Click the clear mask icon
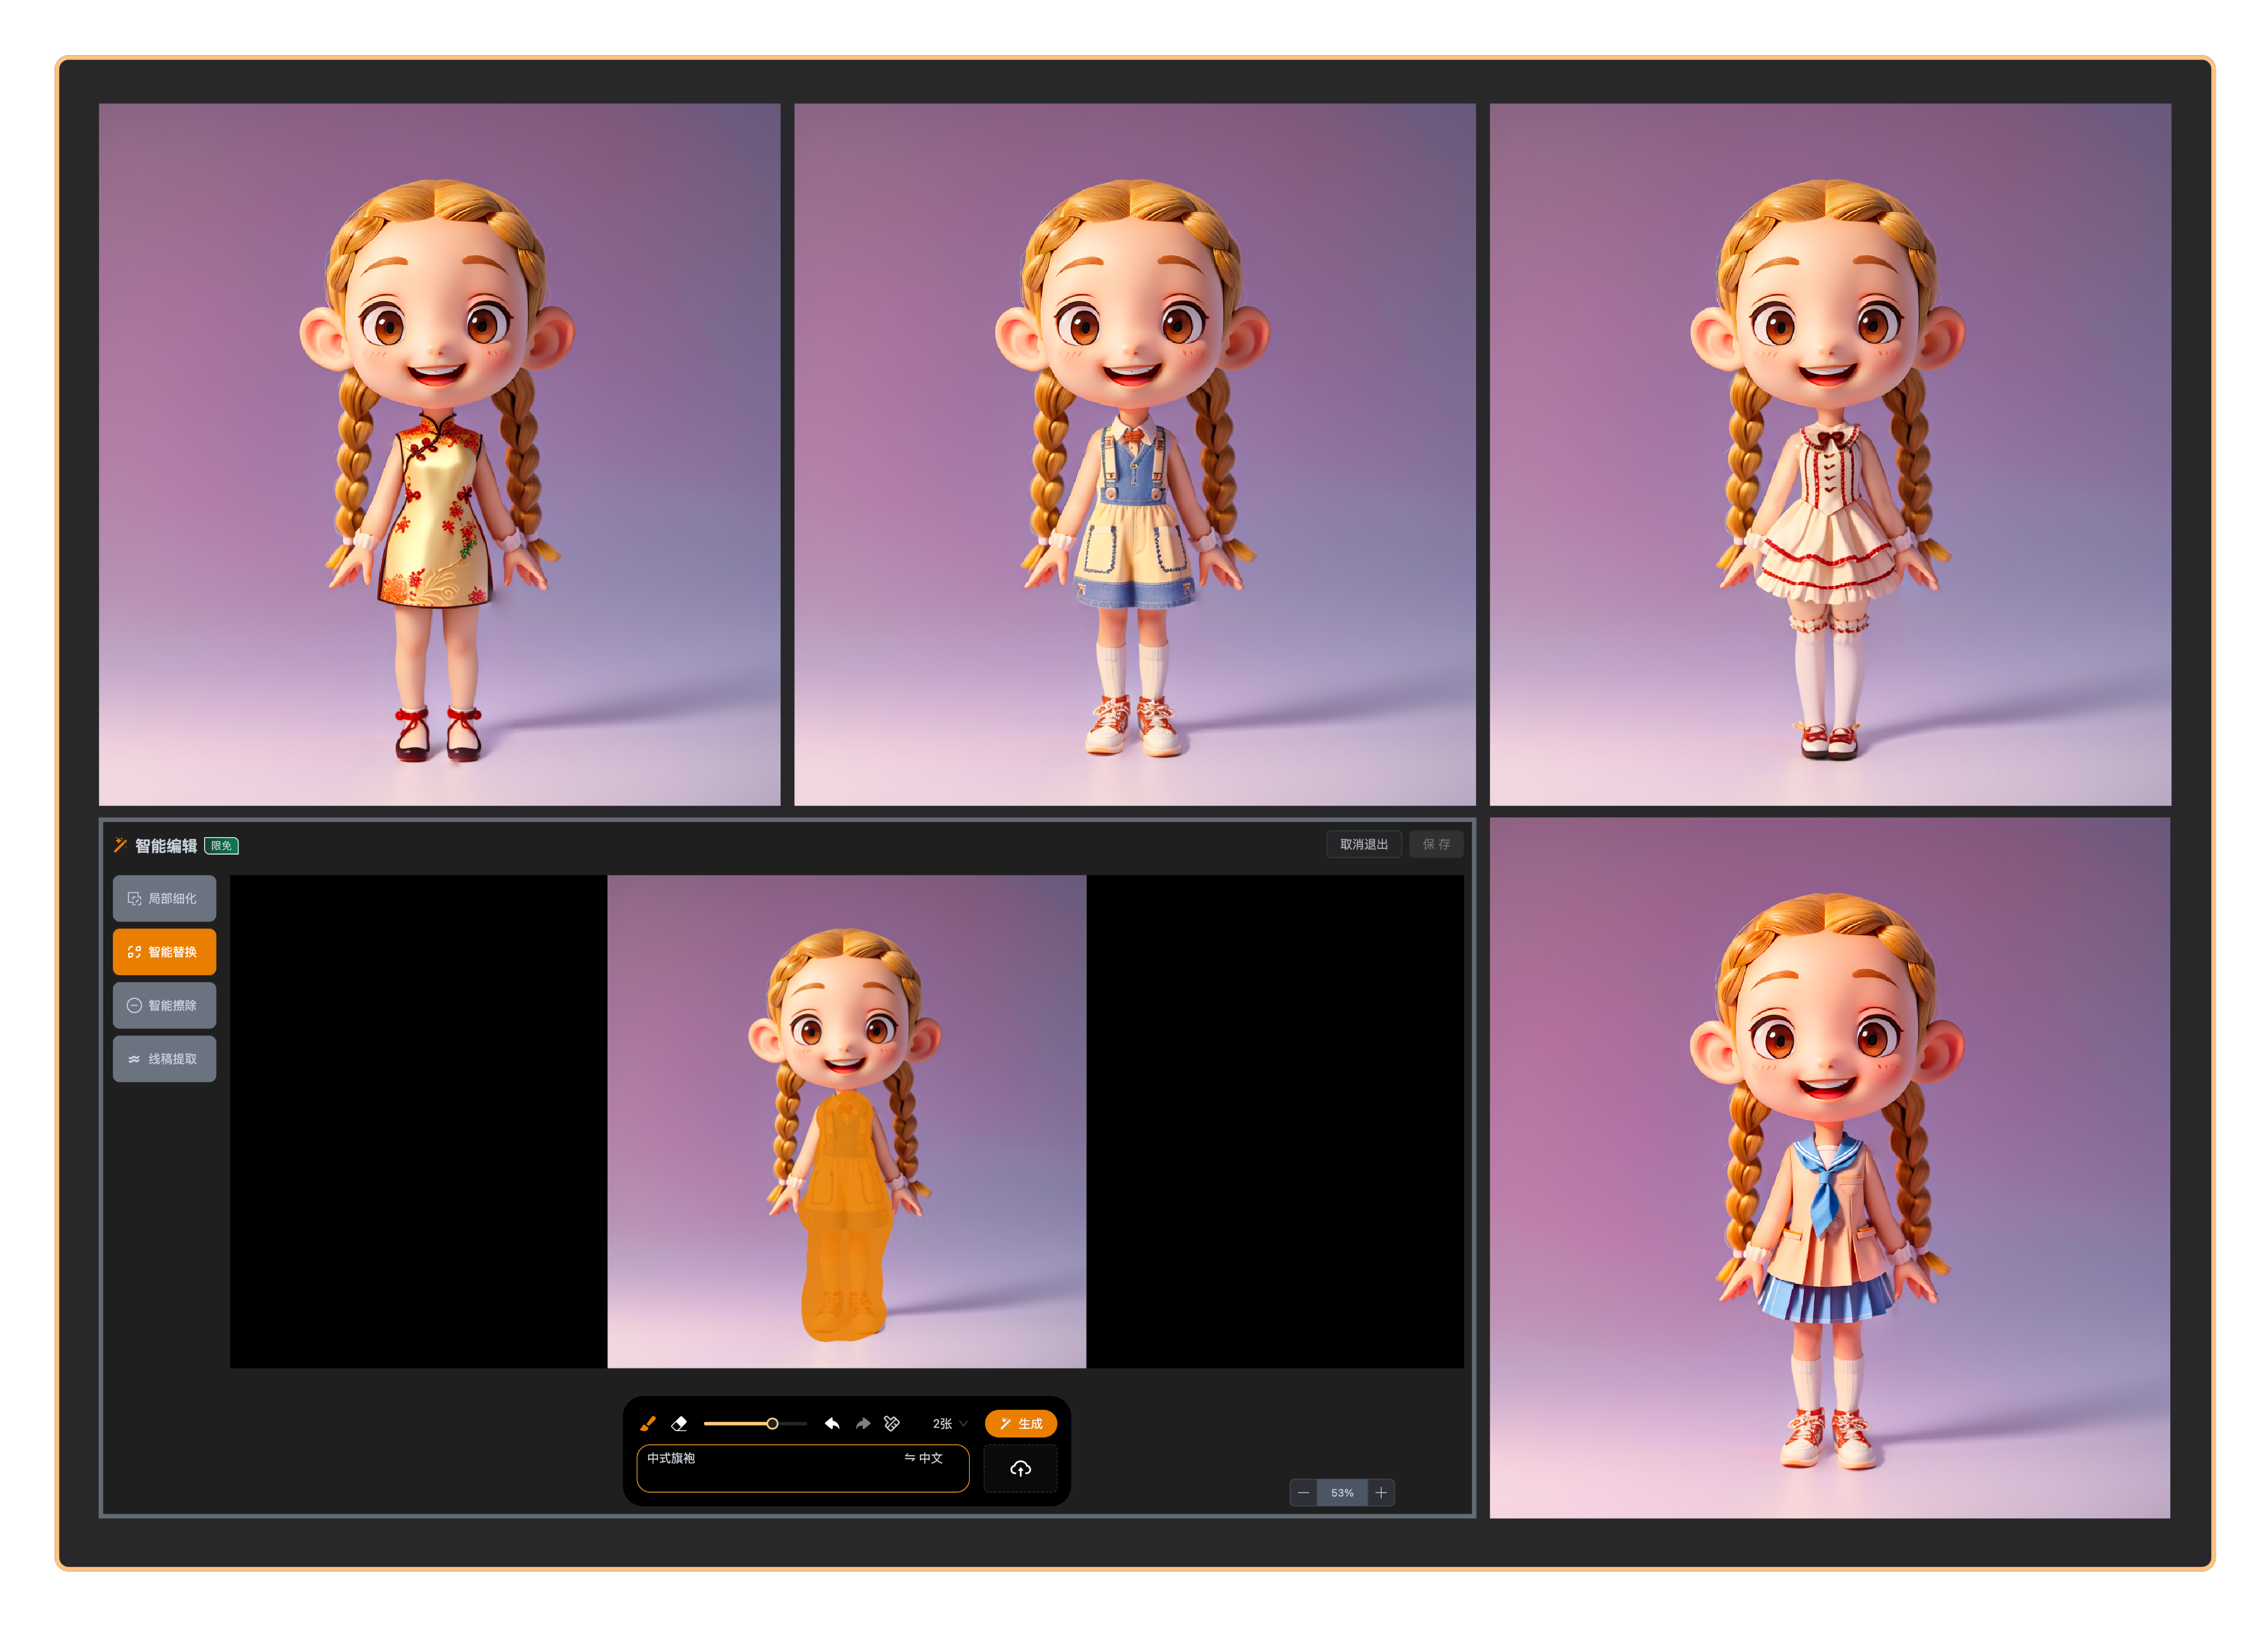This screenshot has width=2268, height=1625. [892, 1423]
